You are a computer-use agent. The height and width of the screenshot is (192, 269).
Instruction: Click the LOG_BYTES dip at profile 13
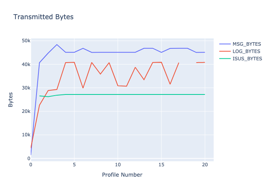144,80
